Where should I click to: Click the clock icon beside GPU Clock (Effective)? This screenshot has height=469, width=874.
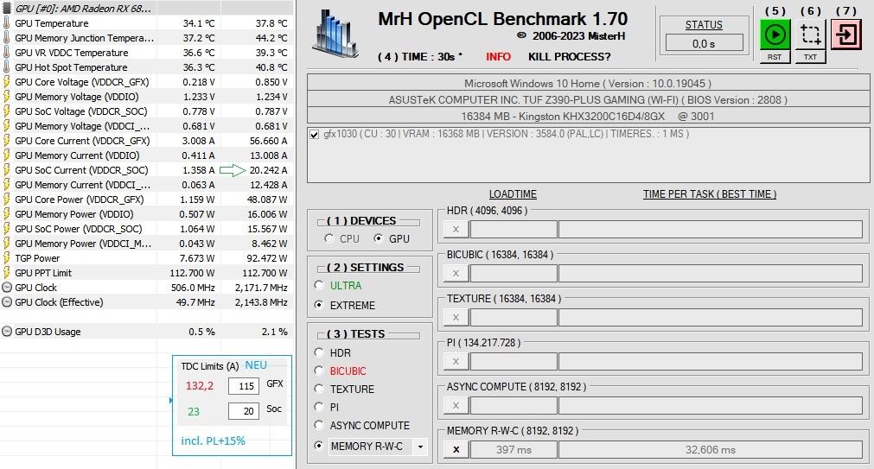tap(7, 302)
